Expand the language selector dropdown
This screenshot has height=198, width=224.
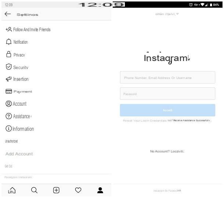point(167,14)
